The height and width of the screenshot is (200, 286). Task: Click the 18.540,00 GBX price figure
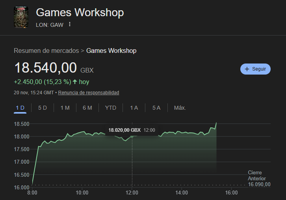[46, 68]
